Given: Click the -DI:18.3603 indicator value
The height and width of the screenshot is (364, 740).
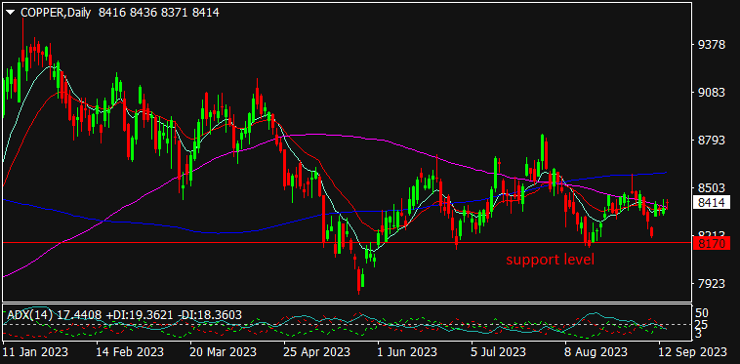Looking at the screenshot, I should [x=211, y=314].
